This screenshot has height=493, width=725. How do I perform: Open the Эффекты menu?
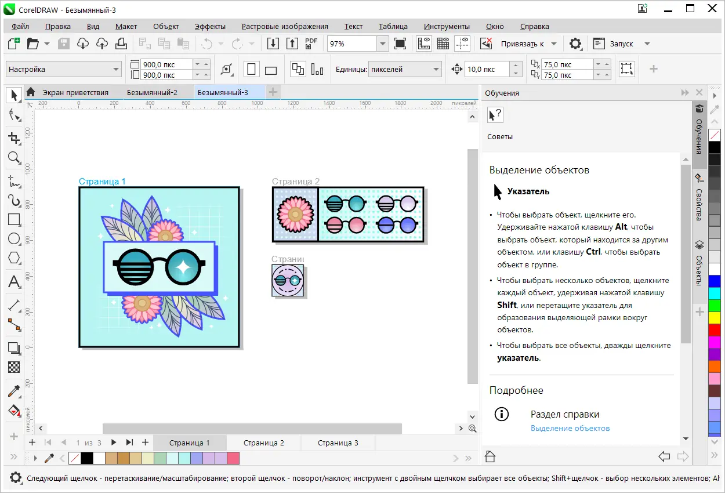pyautogui.click(x=210, y=26)
